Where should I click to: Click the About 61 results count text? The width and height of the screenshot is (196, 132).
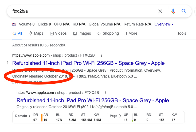38,45
